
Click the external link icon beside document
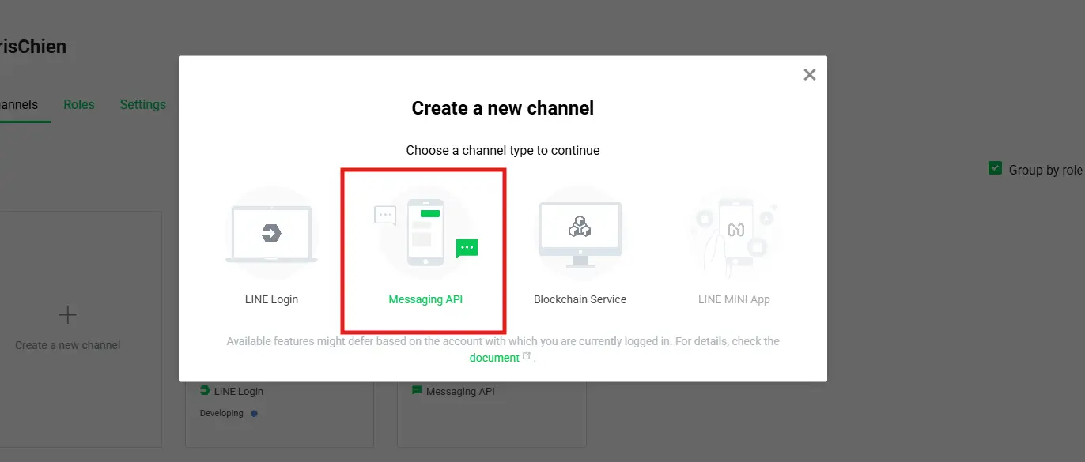coord(527,357)
